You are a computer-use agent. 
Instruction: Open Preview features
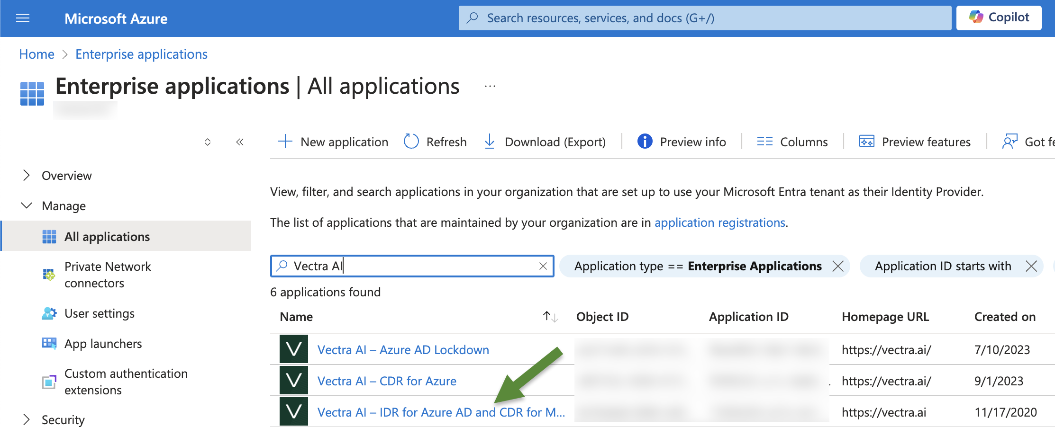point(915,142)
